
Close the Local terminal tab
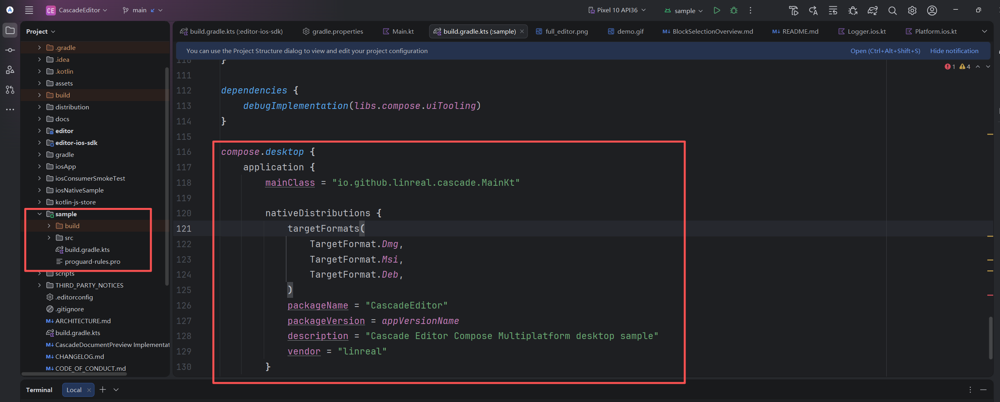[x=89, y=390]
